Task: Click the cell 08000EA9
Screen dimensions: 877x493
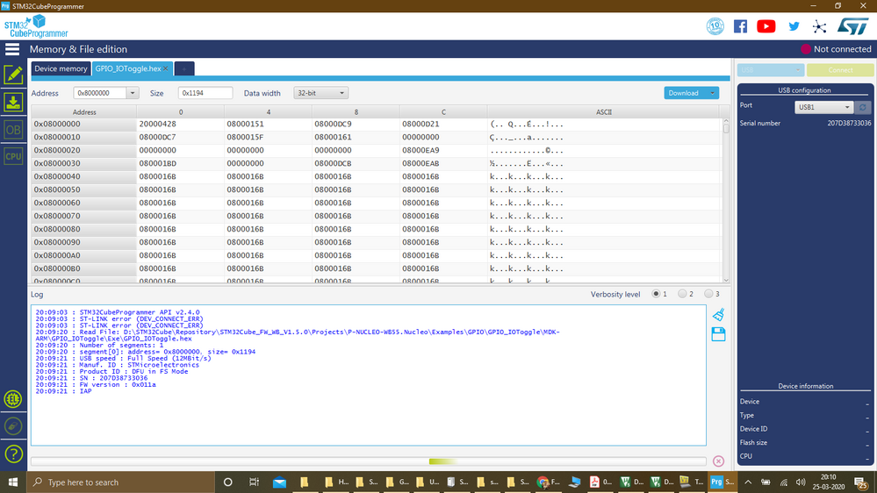Action: click(443, 150)
